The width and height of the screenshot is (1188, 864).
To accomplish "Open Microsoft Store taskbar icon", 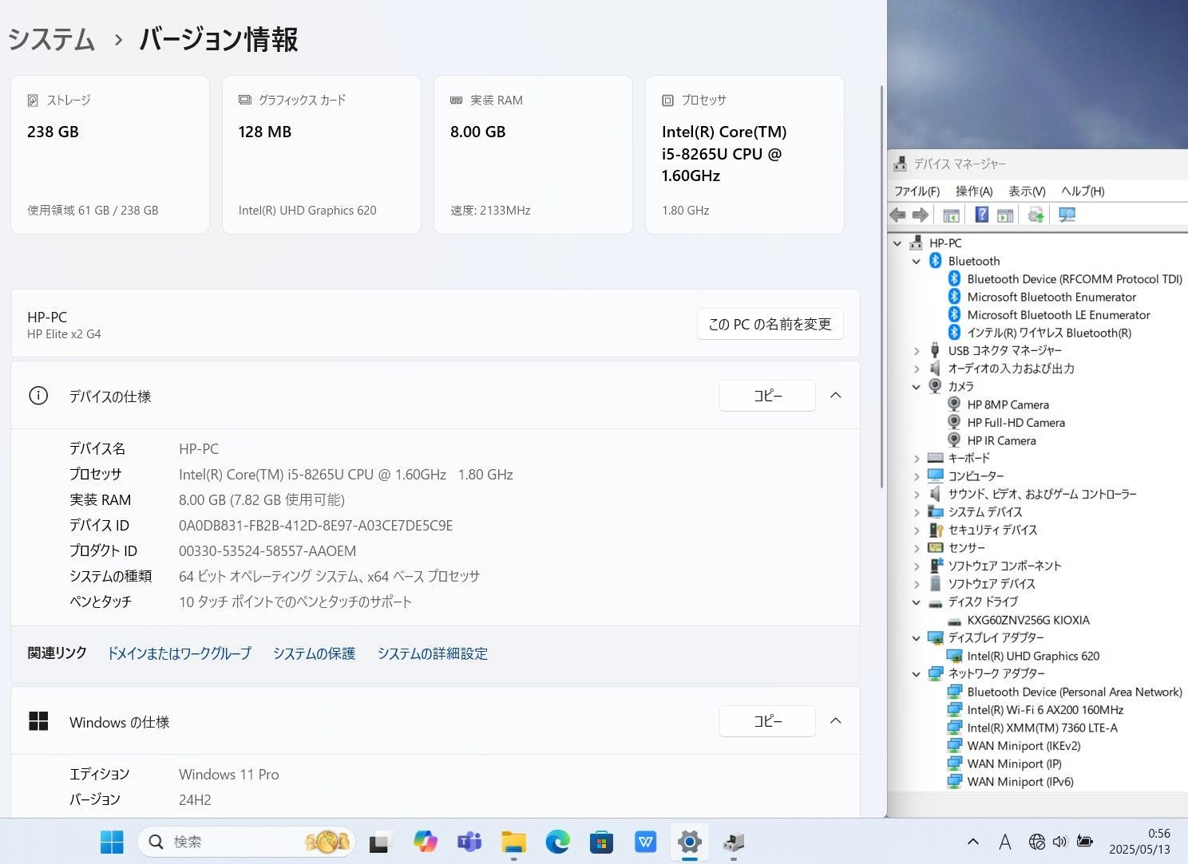I will tap(601, 842).
